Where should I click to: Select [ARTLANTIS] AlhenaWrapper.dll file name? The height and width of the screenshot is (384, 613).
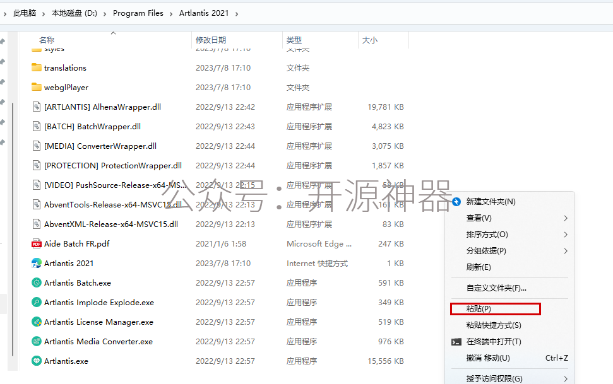[102, 107]
